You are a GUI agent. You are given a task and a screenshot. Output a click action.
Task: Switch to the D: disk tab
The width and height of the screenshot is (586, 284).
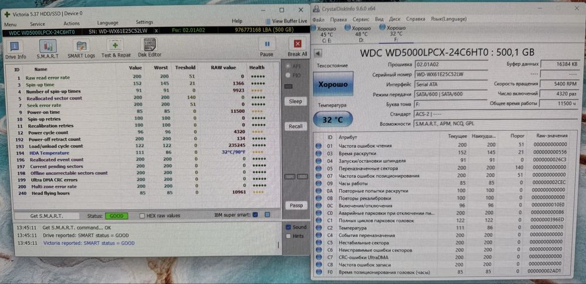[x=359, y=34]
